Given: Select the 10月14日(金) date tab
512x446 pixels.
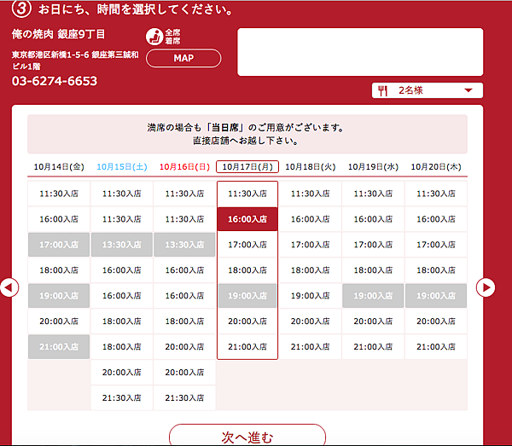Looking at the screenshot, I should coord(59,167).
